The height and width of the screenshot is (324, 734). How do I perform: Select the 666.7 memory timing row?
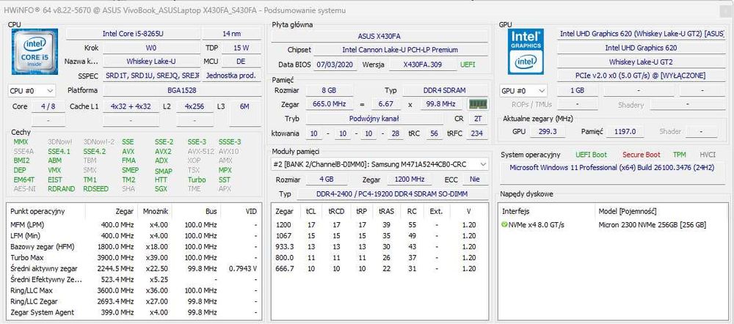pos(379,268)
